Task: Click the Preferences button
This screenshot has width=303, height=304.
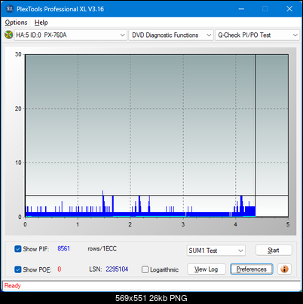Action: click(x=251, y=269)
